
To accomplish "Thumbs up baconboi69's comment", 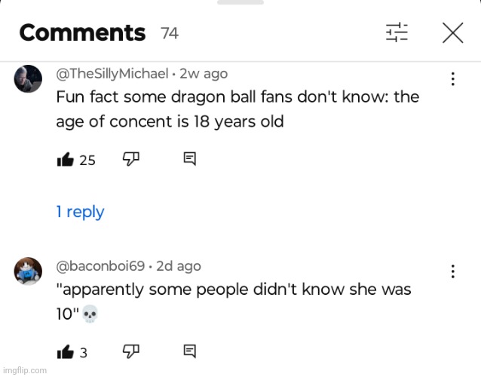I will 66,351.
